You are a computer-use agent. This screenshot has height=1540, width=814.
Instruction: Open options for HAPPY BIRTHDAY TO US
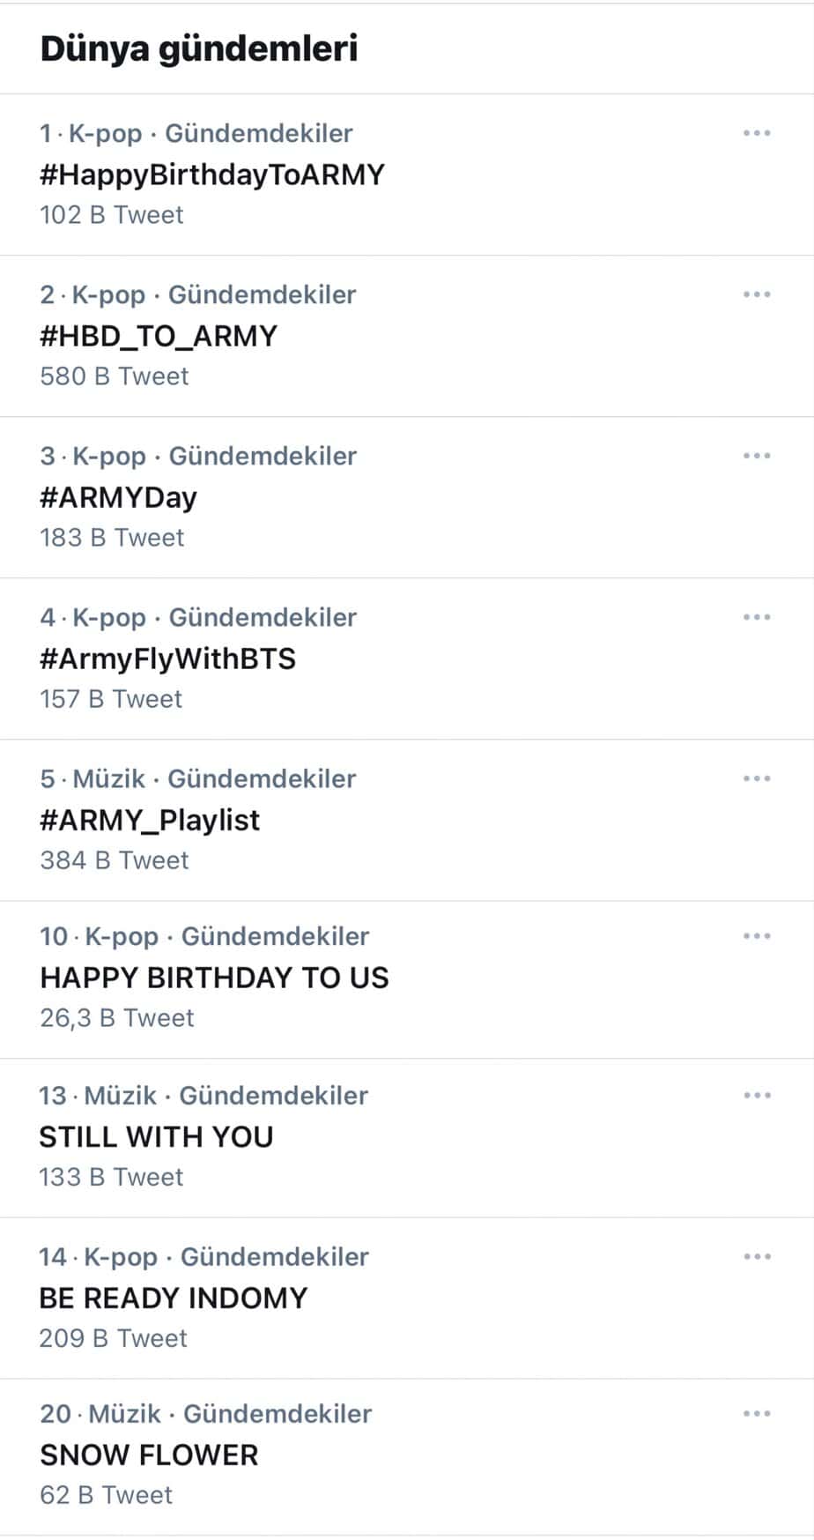(757, 936)
